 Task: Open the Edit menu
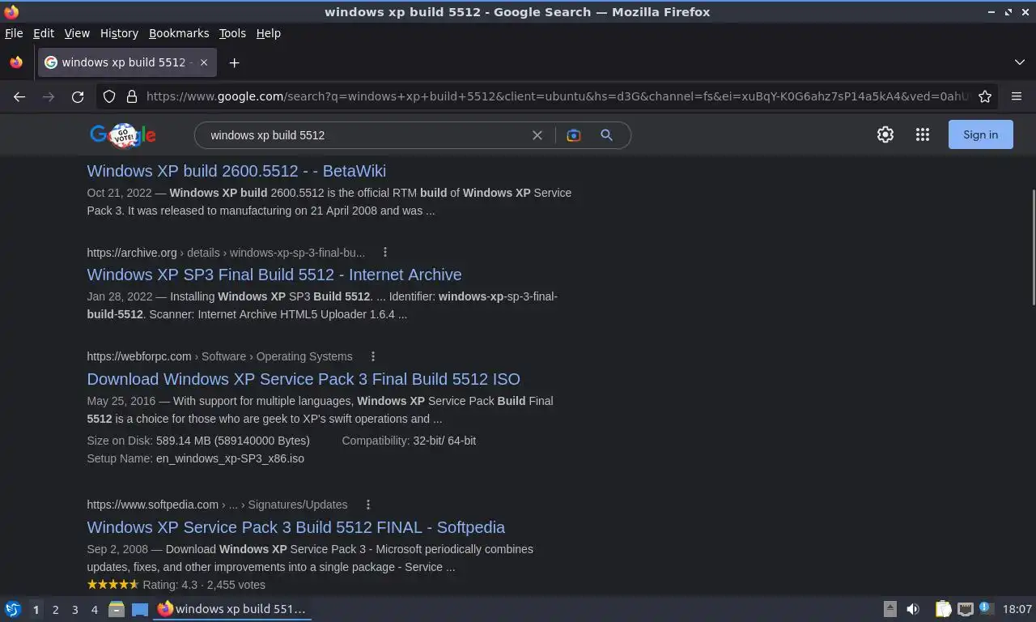[44, 33]
